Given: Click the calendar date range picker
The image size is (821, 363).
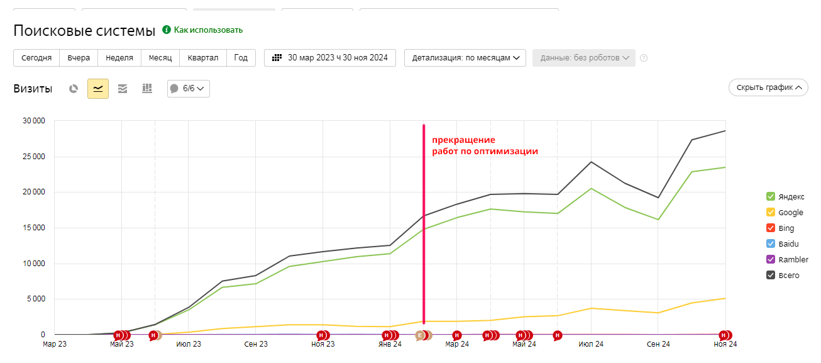Looking at the screenshot, I should tap(330, 58).
